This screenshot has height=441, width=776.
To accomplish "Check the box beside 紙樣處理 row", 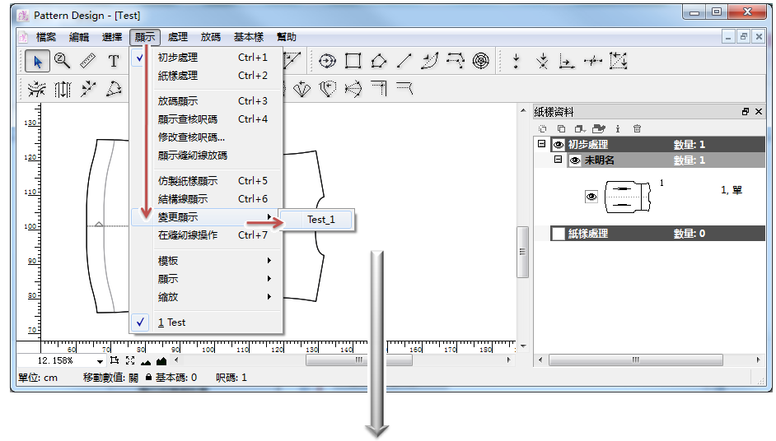I will coord(559,234).
